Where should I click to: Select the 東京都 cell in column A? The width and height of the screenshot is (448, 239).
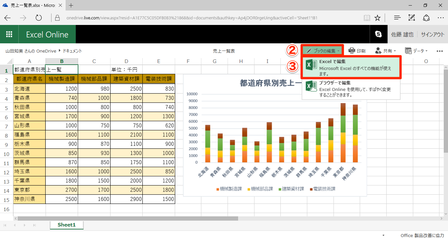[x=29, y=190]
